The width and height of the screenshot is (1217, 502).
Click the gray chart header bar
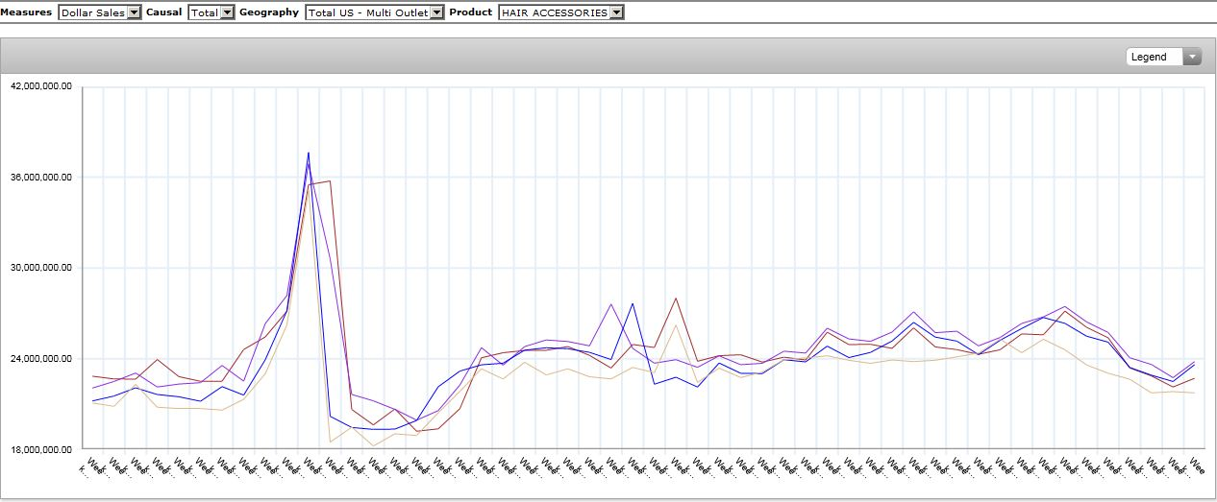577,57
